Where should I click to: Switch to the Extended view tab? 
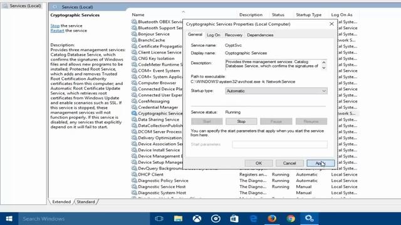61,202
